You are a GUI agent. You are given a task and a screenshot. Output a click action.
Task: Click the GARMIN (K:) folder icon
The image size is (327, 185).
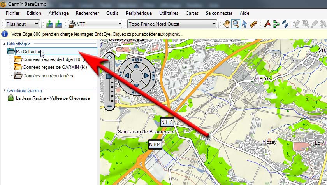(x=18, y=67)
